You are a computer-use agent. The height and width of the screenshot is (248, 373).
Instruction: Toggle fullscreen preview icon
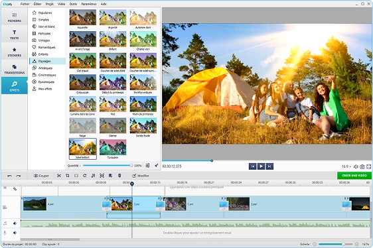(369, 166)
